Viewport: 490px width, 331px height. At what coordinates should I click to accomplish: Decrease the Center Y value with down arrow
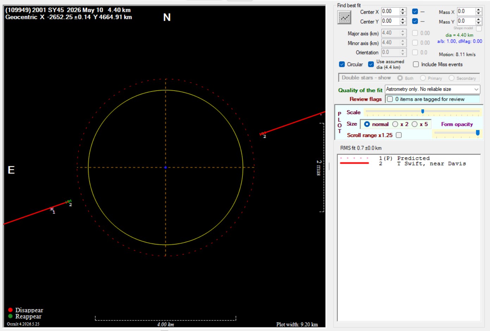click(x=403, y=23)
